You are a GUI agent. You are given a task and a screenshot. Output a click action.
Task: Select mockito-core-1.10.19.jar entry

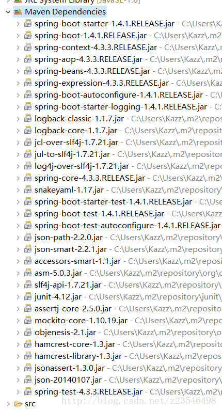tap(81, 321)
